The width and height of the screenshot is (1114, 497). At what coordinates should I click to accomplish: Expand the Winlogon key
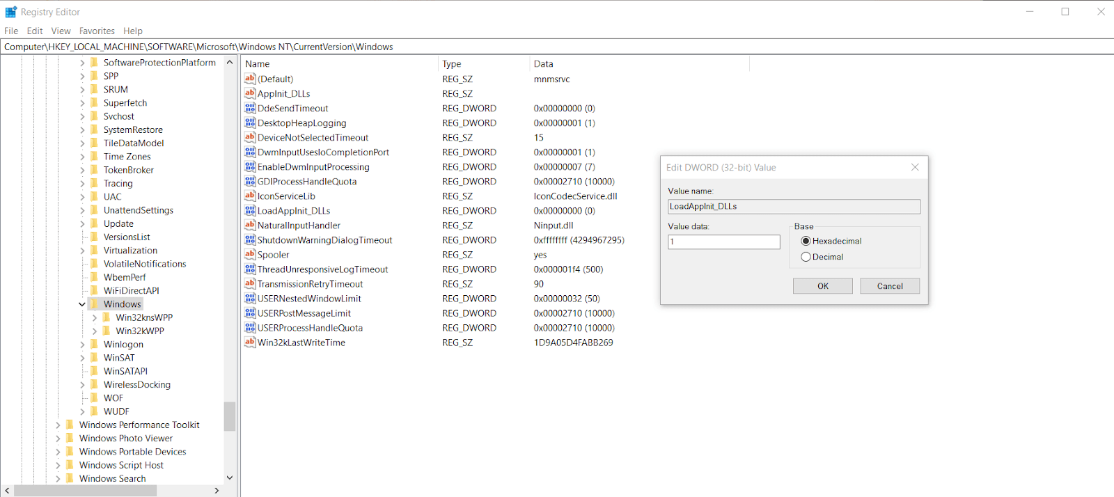pos(82,345)
